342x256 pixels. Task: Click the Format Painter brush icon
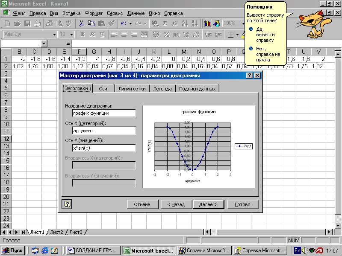[x=111, y=23]
